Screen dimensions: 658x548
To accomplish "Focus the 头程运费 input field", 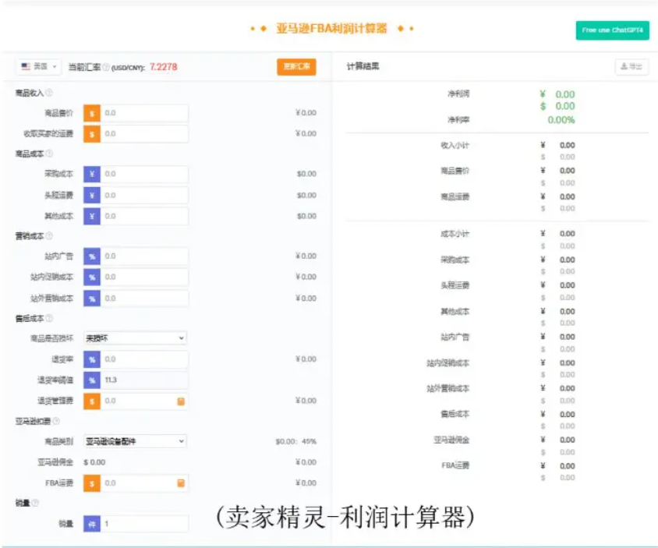I will [x=144, y=196].
